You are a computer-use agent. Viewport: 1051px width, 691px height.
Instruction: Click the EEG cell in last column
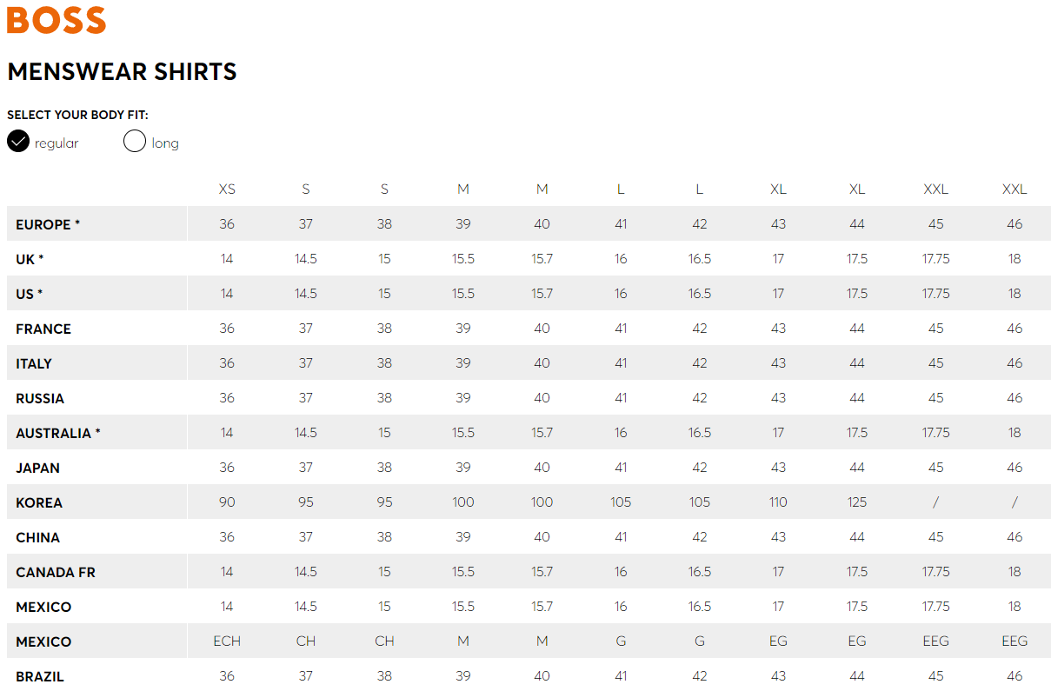pos(1014,641)
